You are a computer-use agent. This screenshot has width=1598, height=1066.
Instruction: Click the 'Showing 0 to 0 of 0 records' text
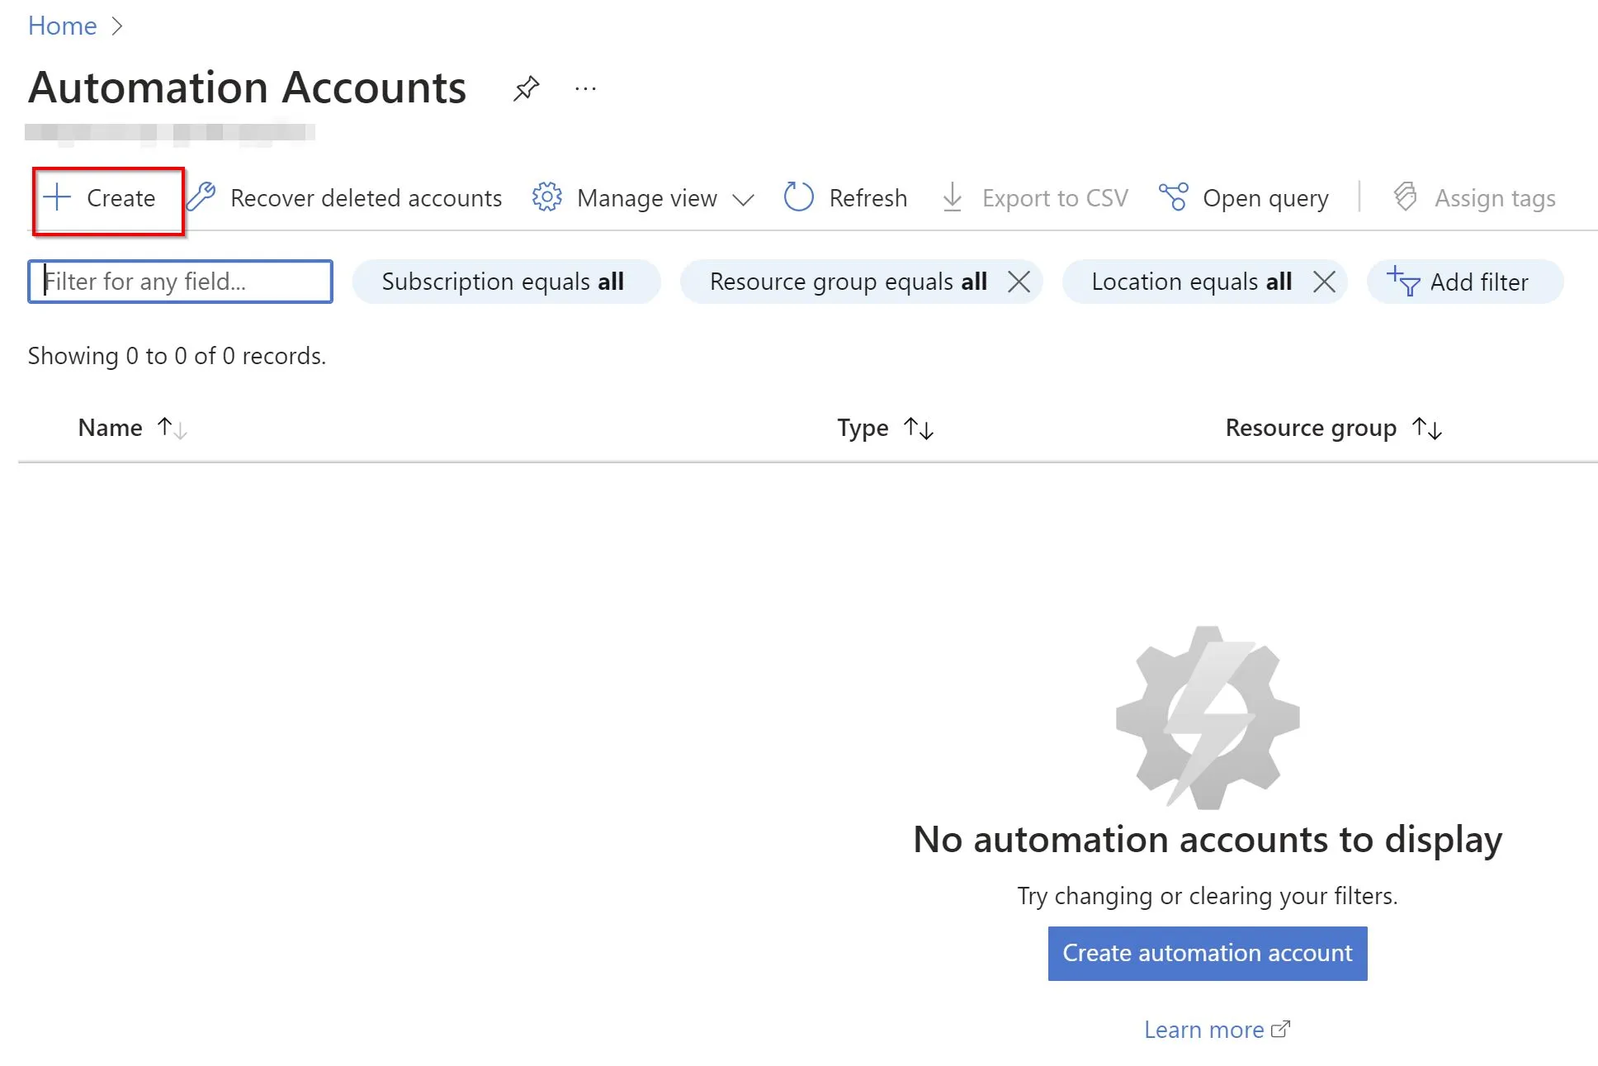[177, 356]
